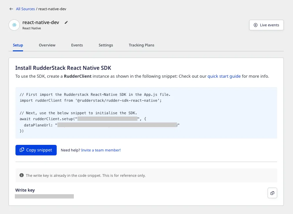The width and height of the screenshot is (293, 214).
Task: Open the All Sources breadcrumb link
Action: click(25, 9)
